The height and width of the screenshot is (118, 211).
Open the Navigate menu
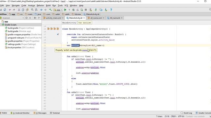tap(15, 6)
